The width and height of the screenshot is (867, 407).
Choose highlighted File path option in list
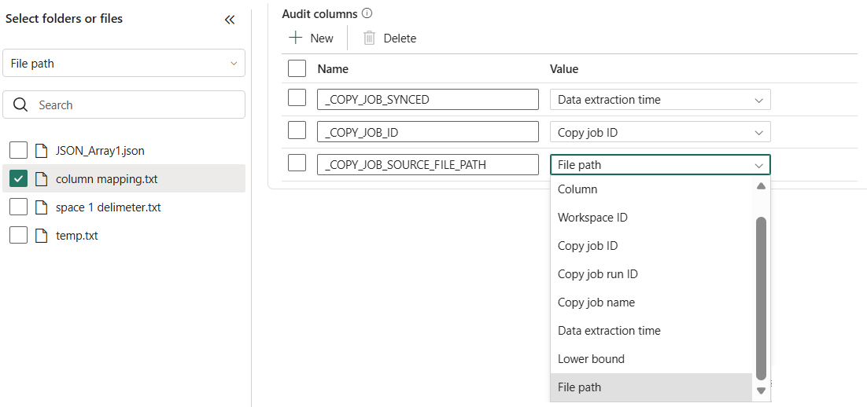click(651, 387)
